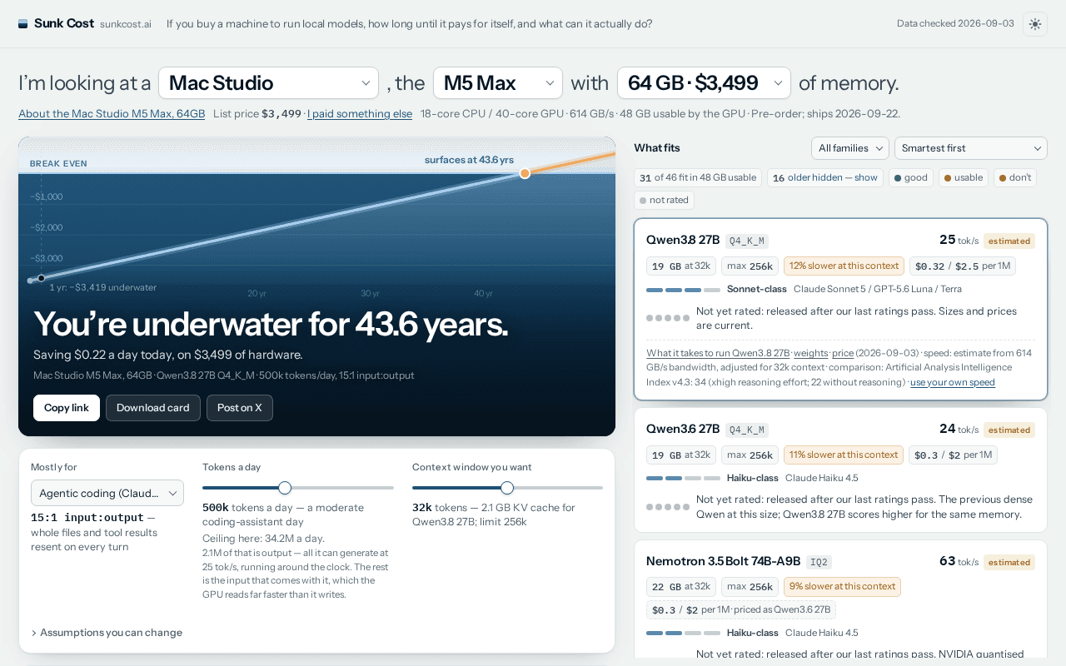This screenshot has height=666, width=1066.
Task: Toggle the light/dark theme sun icon
Action: (1035, 24)
